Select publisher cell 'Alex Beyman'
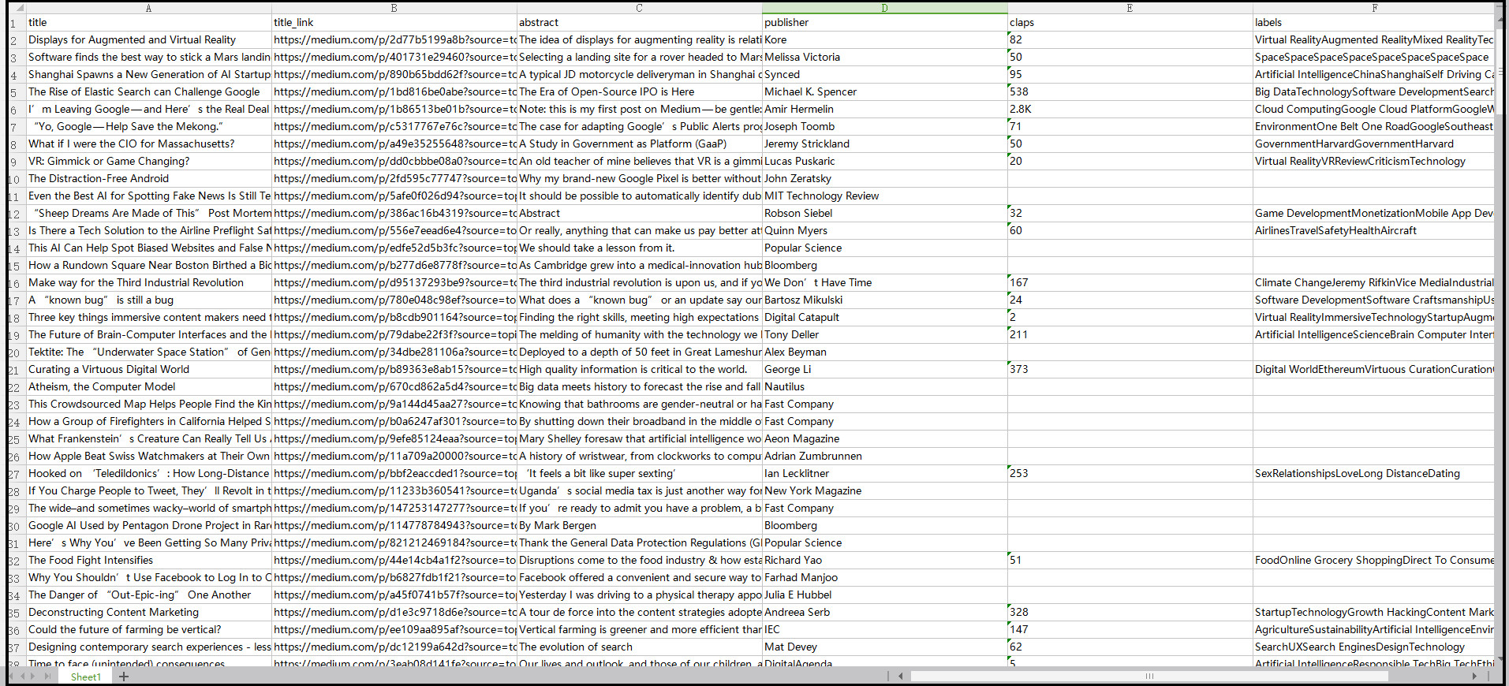The image size is (1509, 686). [x=884, y=352]
